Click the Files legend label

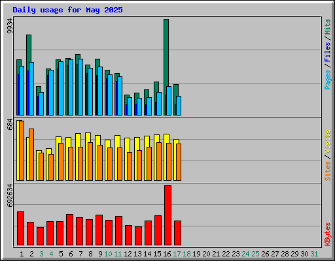click(328, 52)
